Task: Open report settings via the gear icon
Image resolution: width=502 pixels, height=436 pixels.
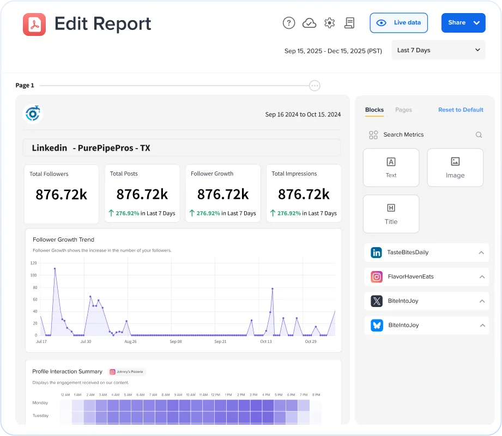Action: point(329,23)
